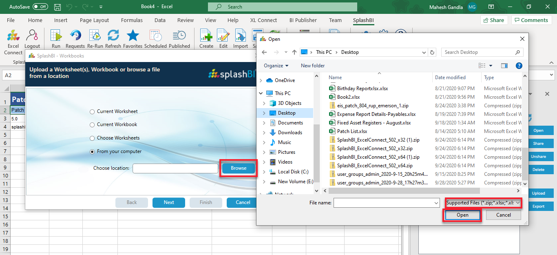The height and width of the screenshot is (255, 557).
Task: Click Open button in file dialog
Action: [x=462, y=215]
